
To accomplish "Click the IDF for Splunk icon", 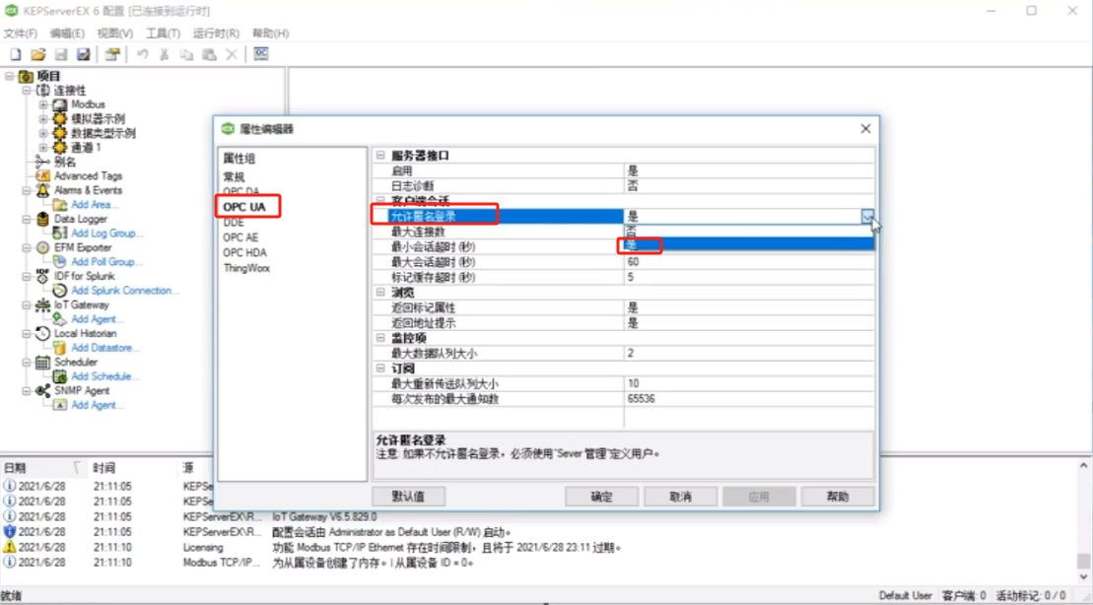I will click(42, 276).
